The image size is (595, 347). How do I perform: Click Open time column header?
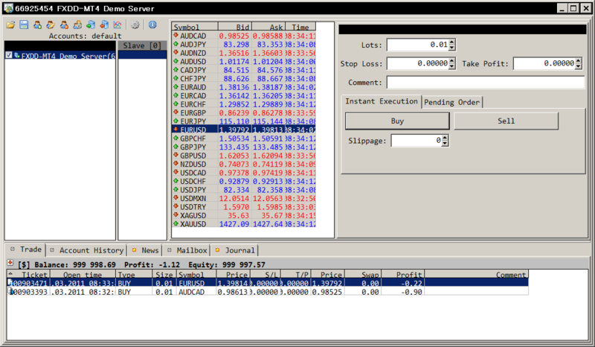pyautogui.click(x=83, y=275)
